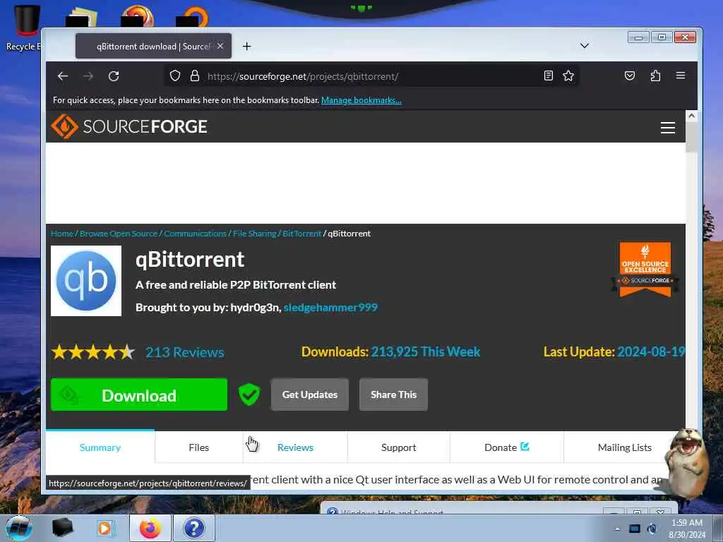
Task: Expand the list all tabs chevron
Action: 584,46
